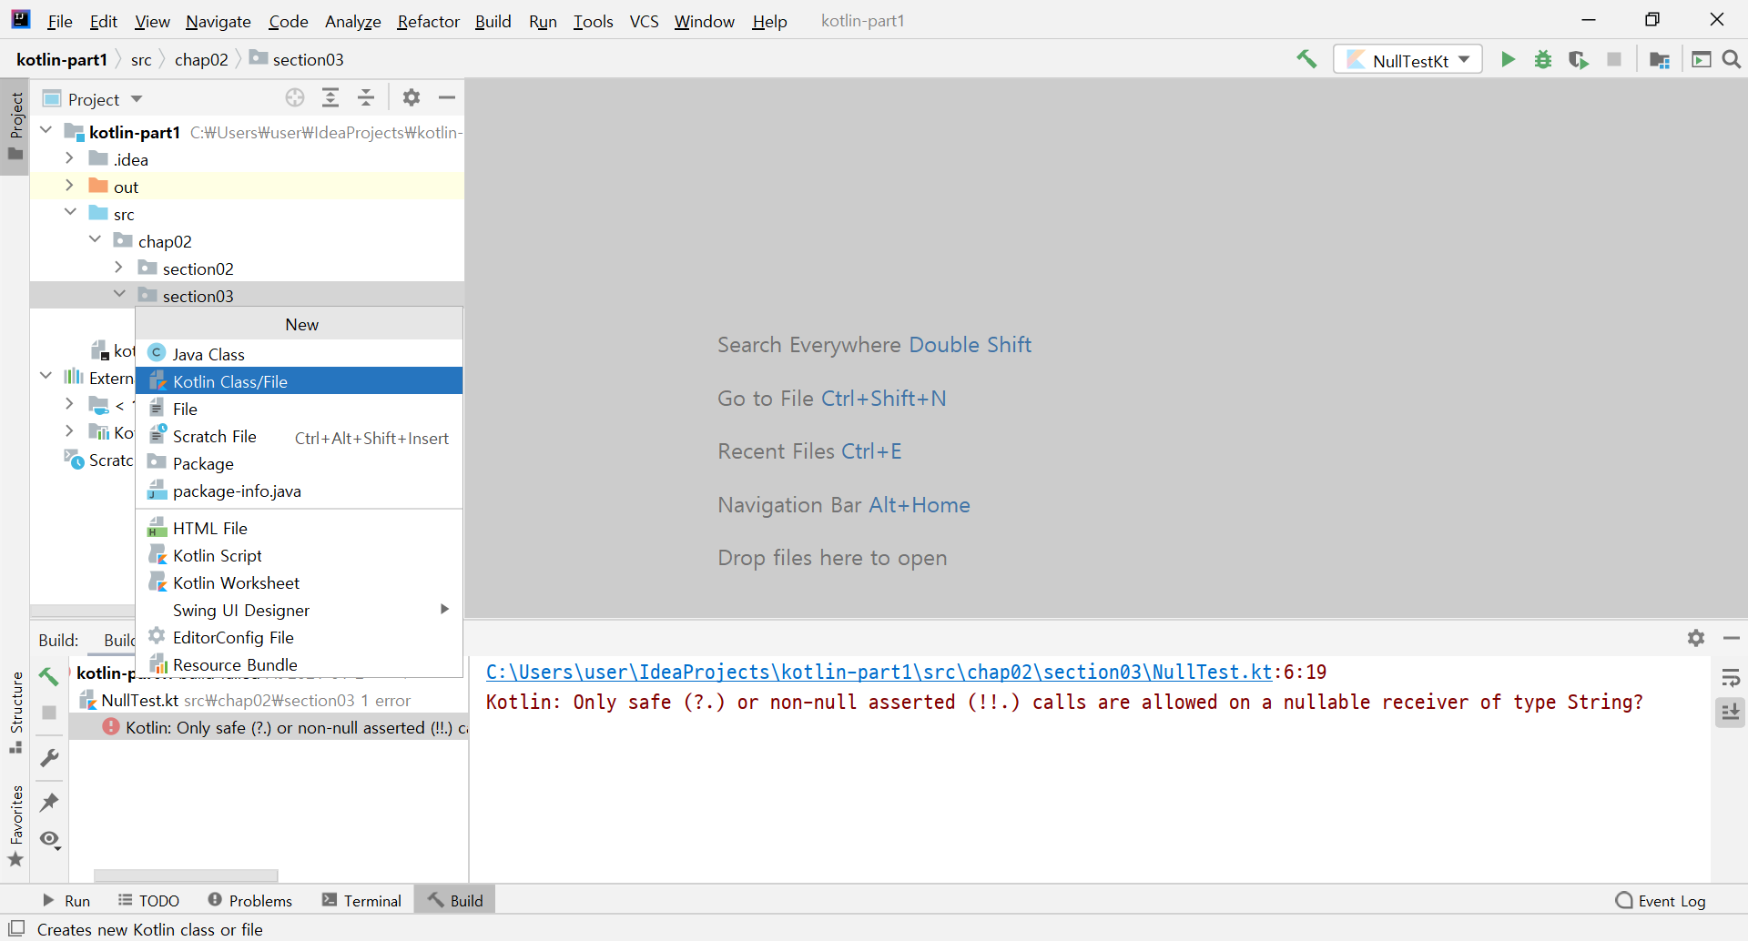The width and height of the screenshot is (1748, 941).
Task: Open Search Everywhere magnifier icon
Action: (x=1732, y=59)
